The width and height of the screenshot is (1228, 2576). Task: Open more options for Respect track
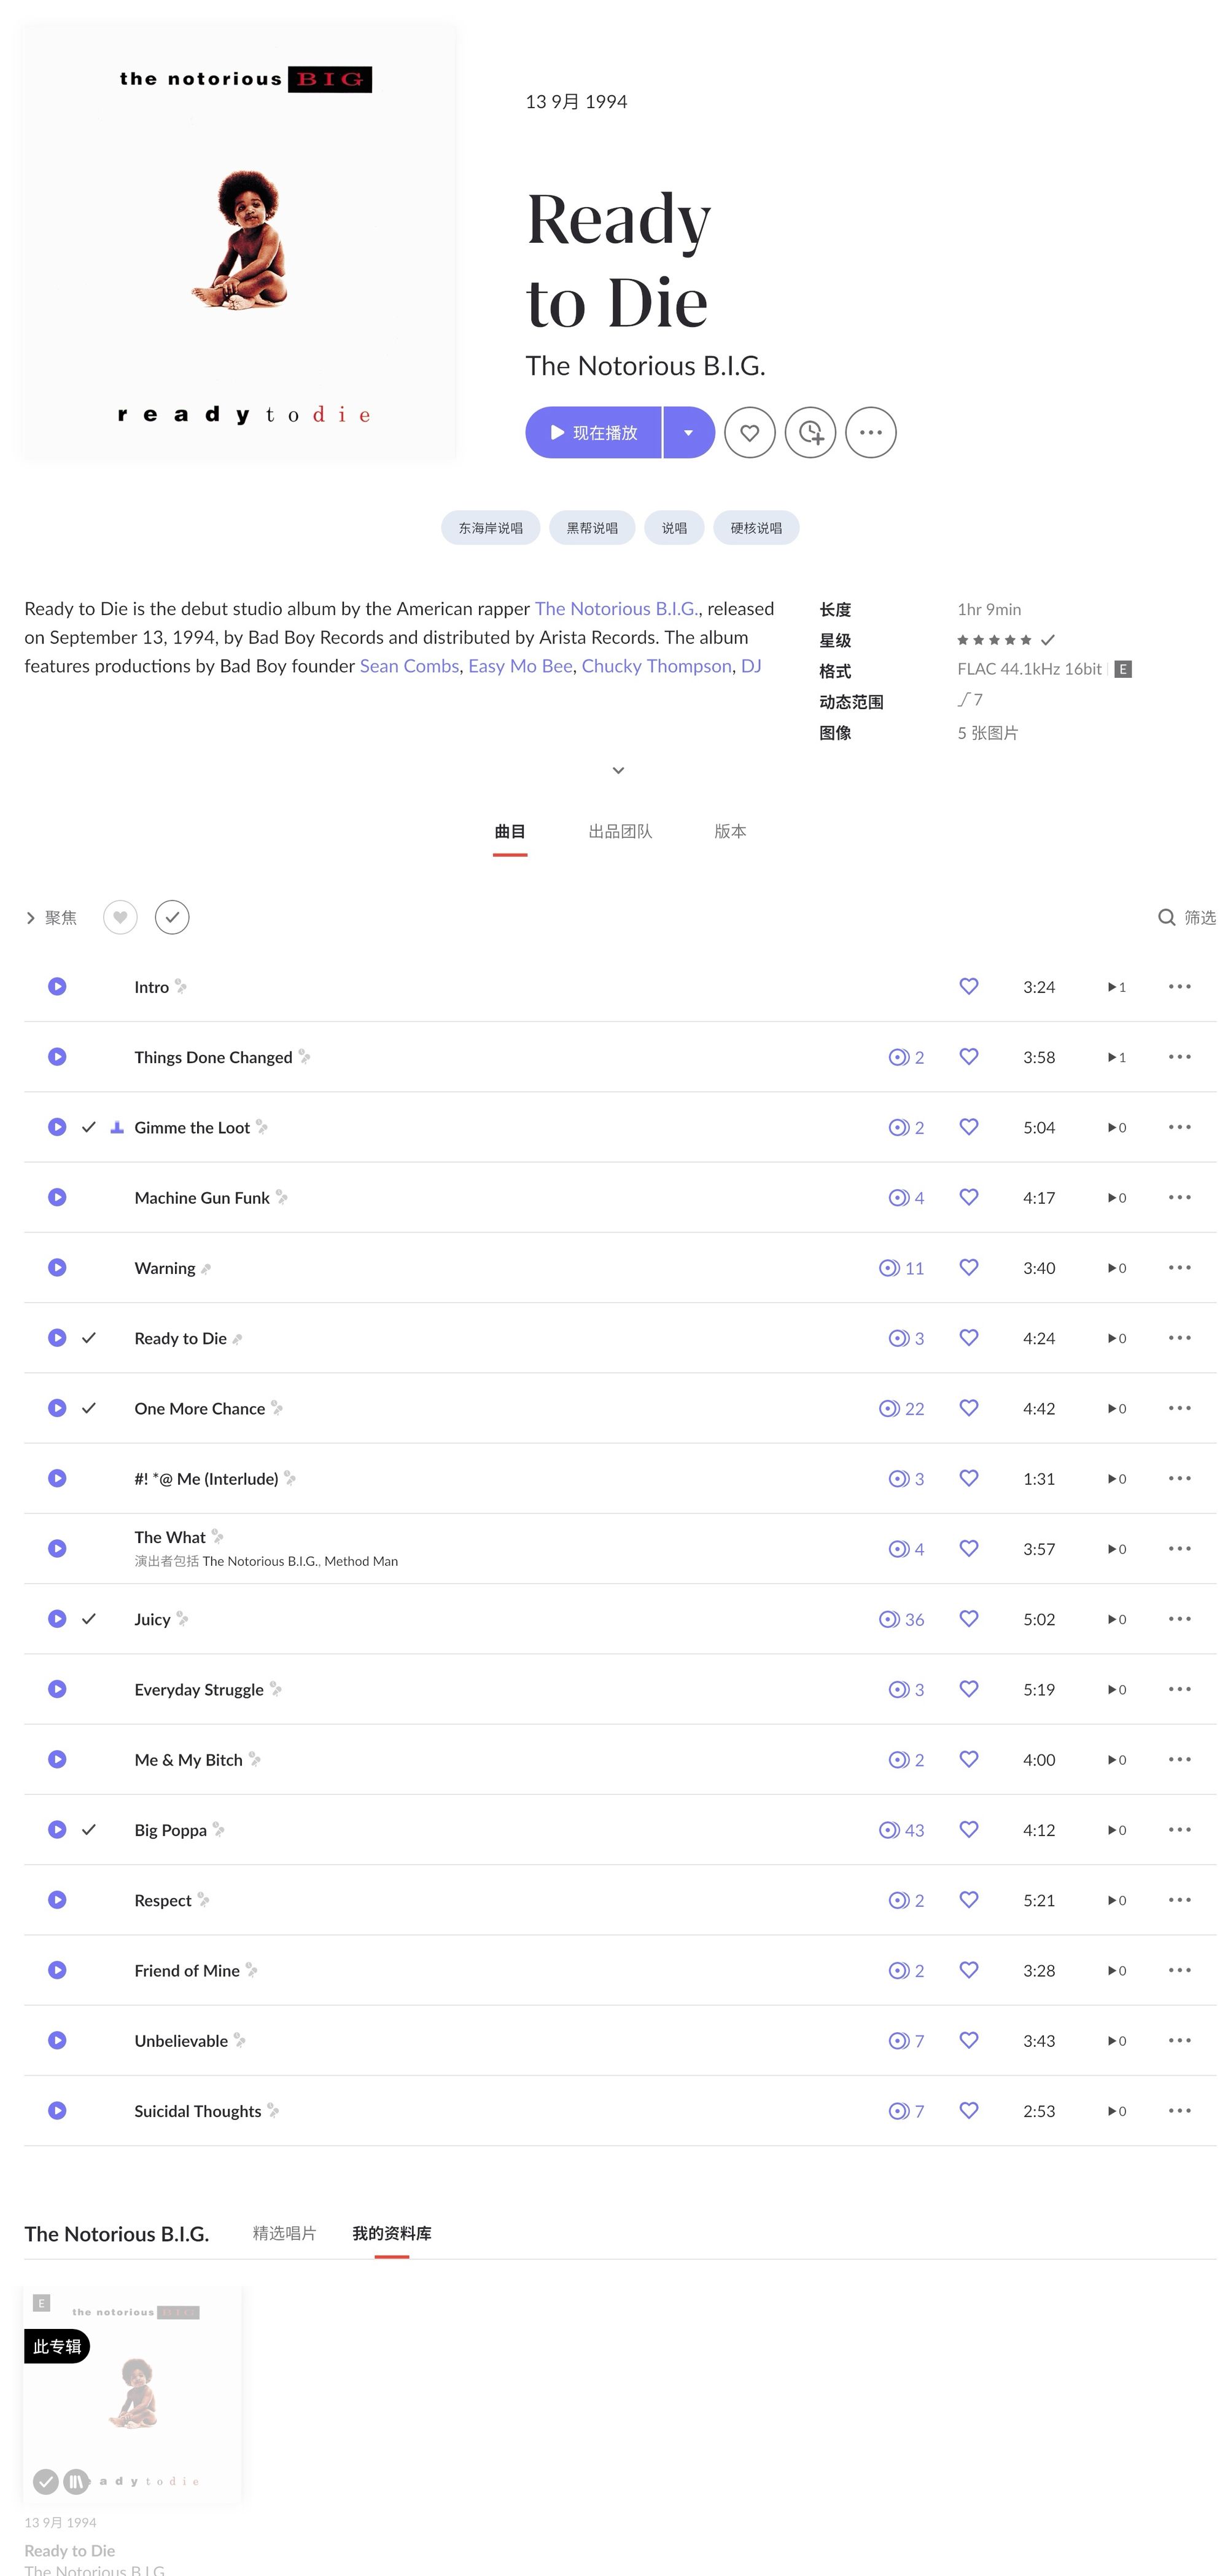[1179, 1900]
